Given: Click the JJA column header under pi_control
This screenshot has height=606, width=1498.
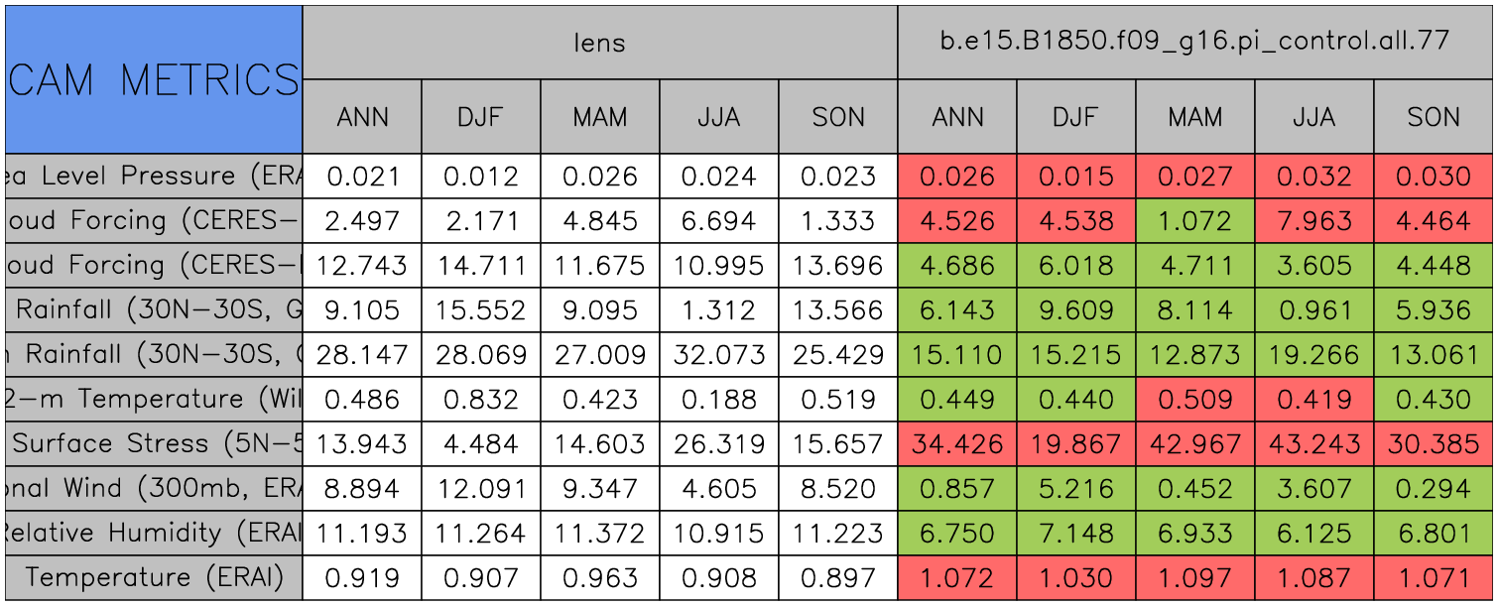Looking at the screenshot, I should pyautogui.click(x=1313, y=117).
